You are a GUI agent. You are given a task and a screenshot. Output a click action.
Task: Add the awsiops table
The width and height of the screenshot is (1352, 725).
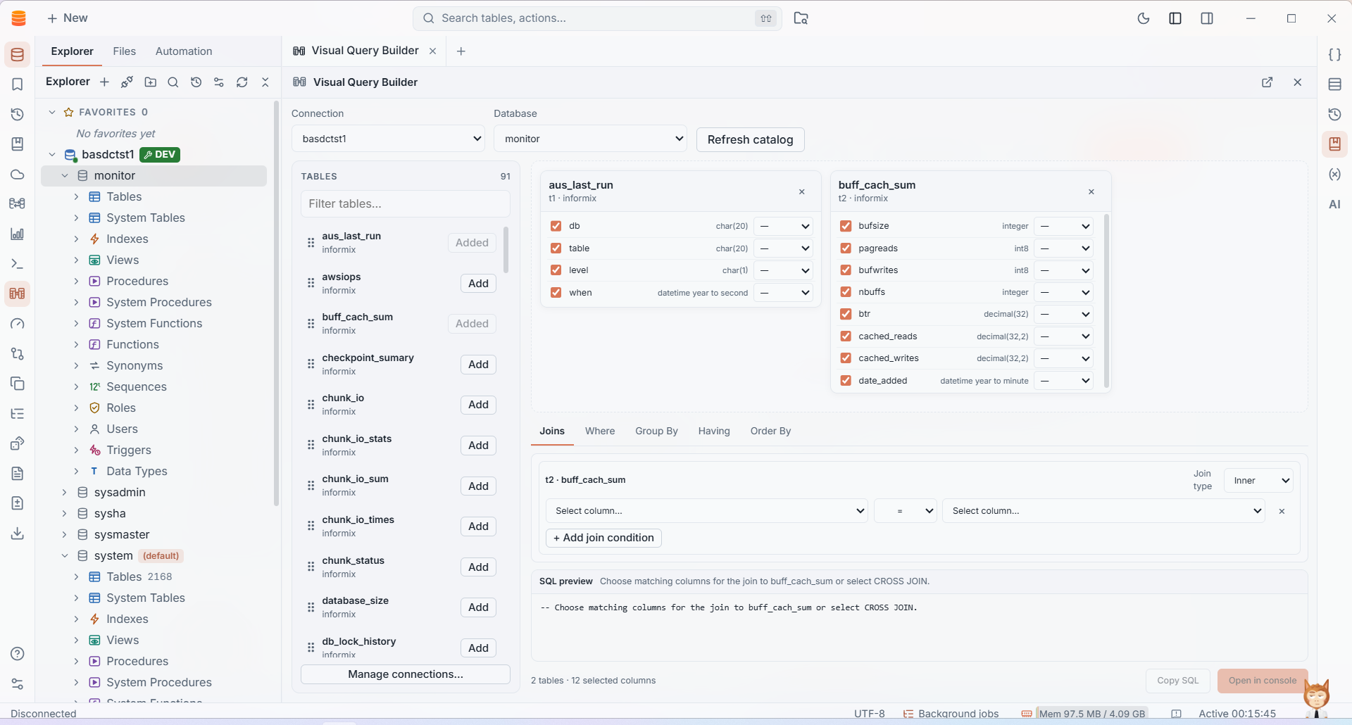(x=478, y=284)
